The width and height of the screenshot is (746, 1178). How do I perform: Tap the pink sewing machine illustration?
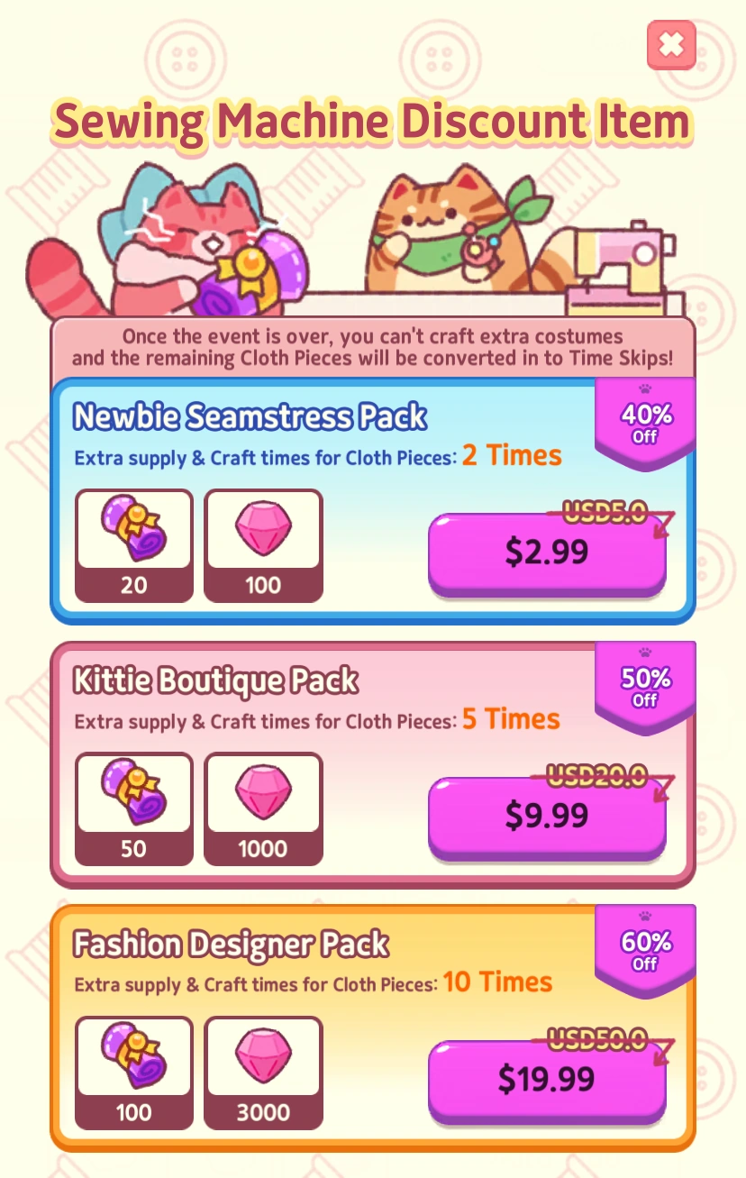tap(622, 261)
